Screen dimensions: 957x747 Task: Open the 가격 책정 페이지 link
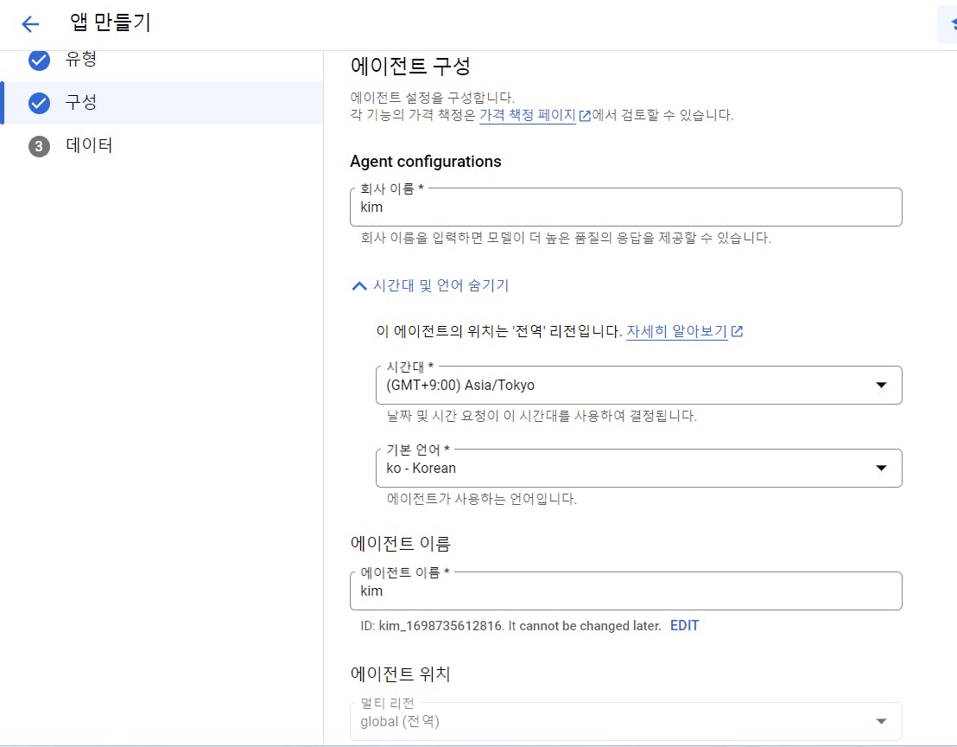pyautogui.click(x=528, y=115)
